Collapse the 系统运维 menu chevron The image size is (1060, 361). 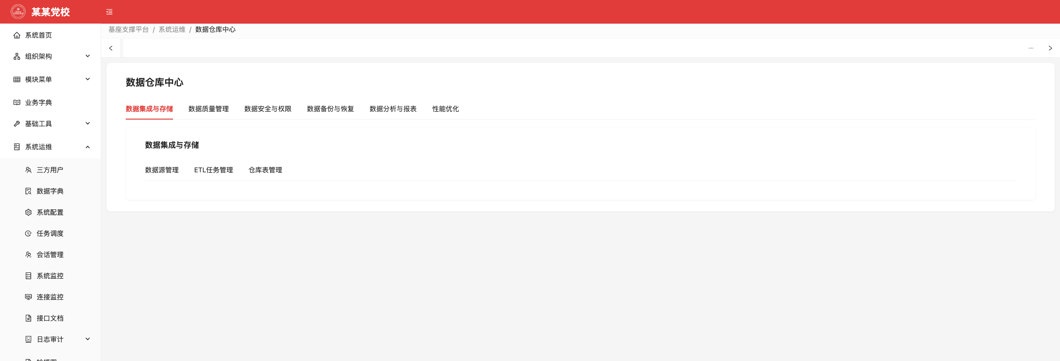tap(88, 147)
